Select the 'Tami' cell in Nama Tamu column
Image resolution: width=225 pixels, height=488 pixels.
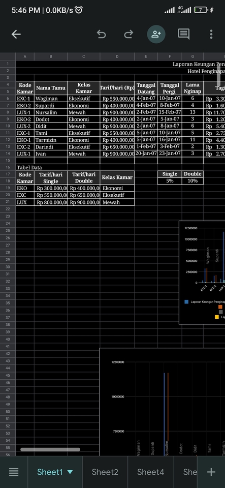pos(51,133)
